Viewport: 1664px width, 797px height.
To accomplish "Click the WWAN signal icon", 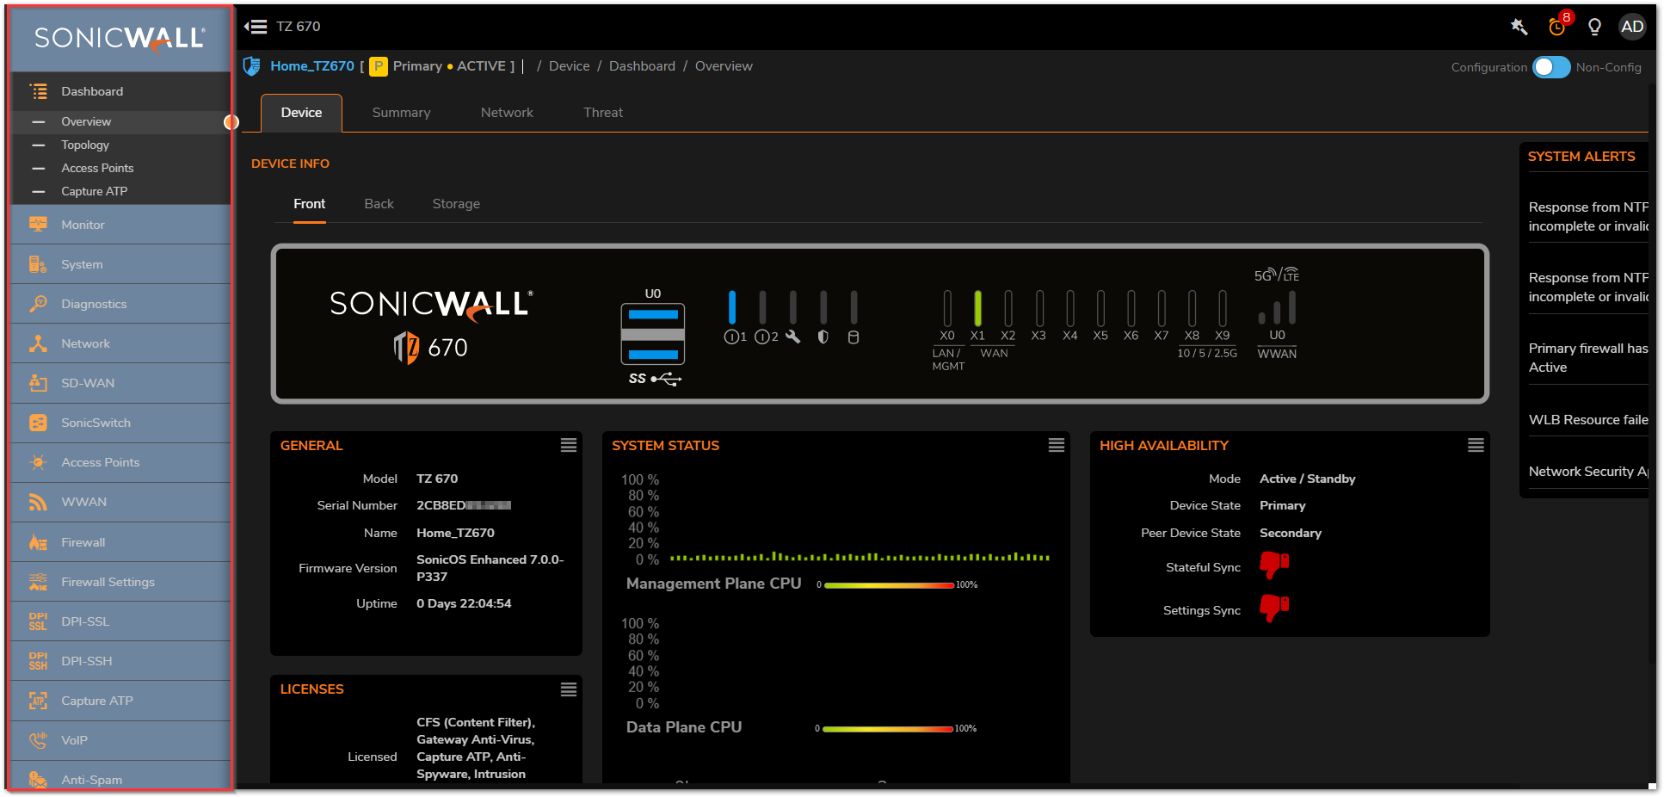I will 38,502.
